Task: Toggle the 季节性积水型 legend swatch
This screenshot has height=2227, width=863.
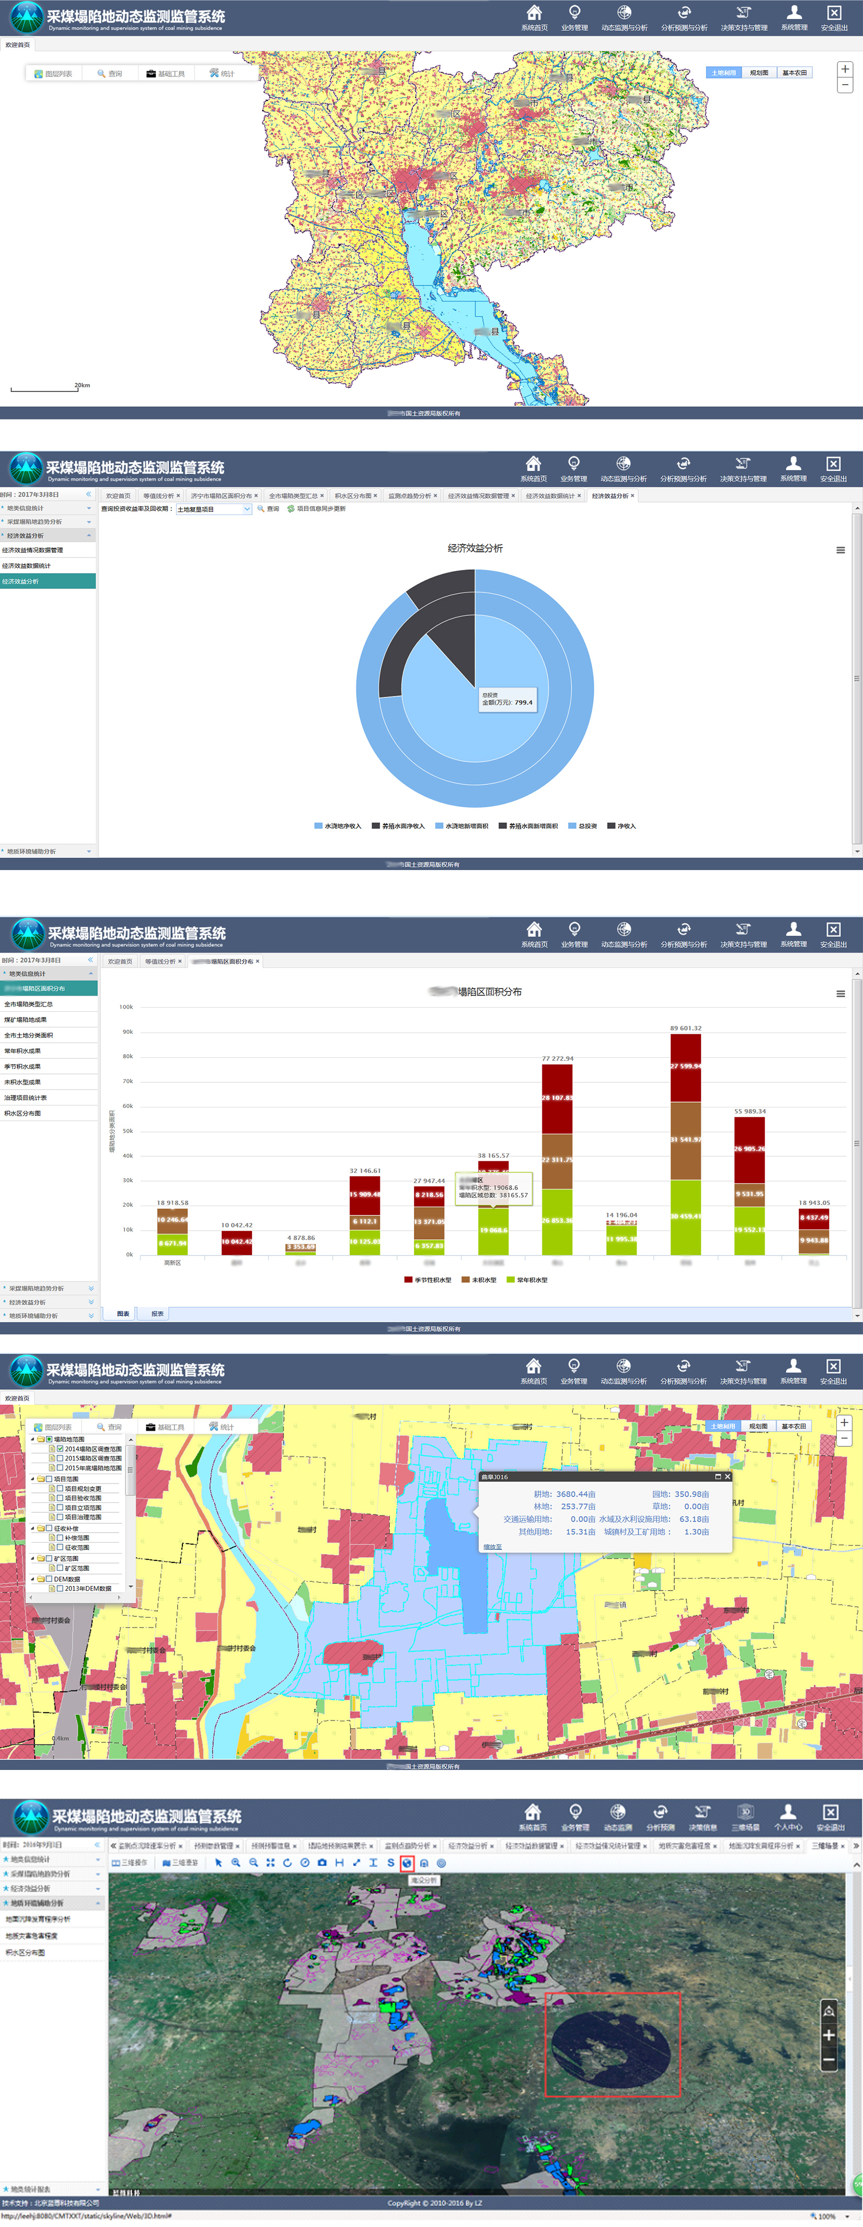Action: pos(408,1280)
